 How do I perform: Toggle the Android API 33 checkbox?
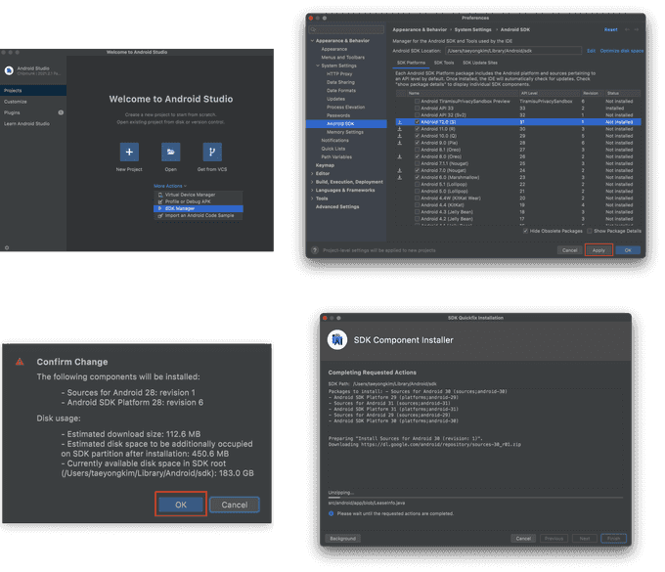point(418,109)
